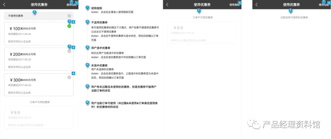This screenshot has width=331, height=139.
Task: Toggle green check on ¥100 coupon
Action: click(x=69, y=26)
